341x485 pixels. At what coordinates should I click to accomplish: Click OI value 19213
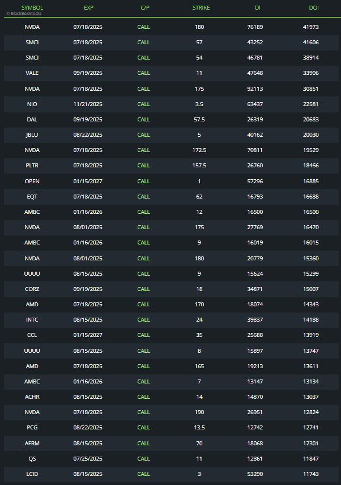pyautogui.click(x=255, y=366)
